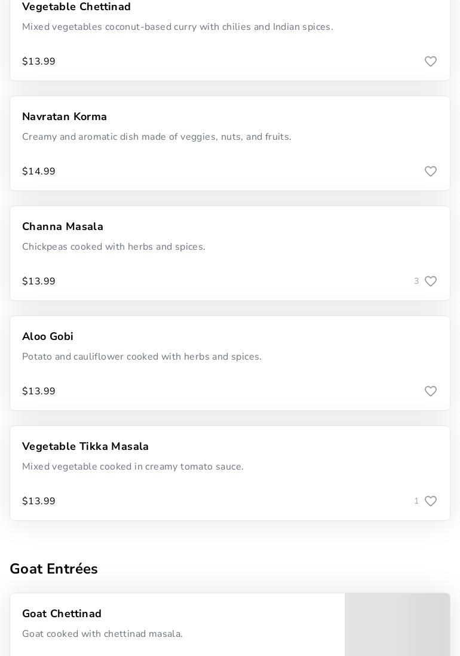The image size is (460, 656).
Task: Open Channa Masala item details
Action: click(x=63, y=226)
